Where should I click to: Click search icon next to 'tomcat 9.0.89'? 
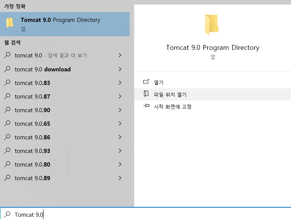pos(7,178)
